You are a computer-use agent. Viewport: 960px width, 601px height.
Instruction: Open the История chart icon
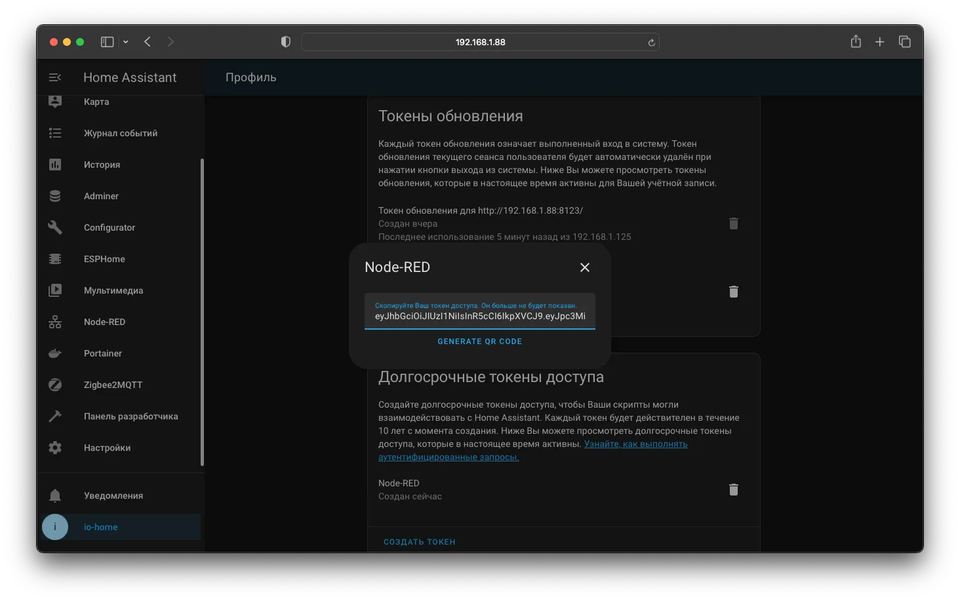click(x=55, y=165)
